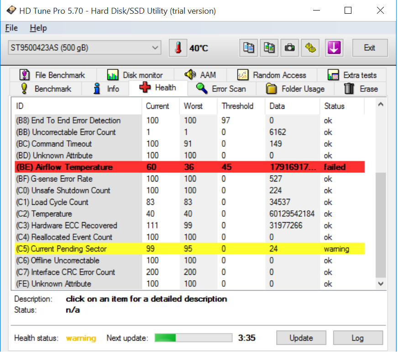
Task: Click the Folder Usage folder icon
Action: click(271, 89)
